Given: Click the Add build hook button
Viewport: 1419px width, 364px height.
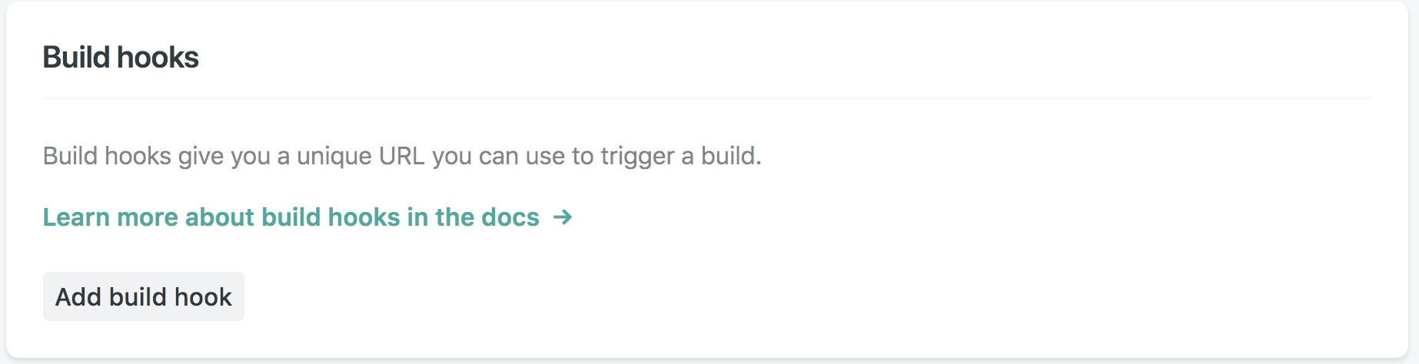Looking at the screenshot, I should point(144,296).
